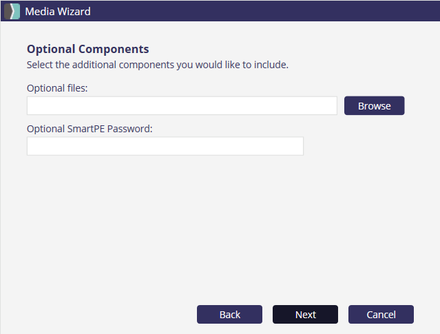Click the Media Wizard logo icon
Viewport: 440px width, 334px height.
coord(12,11)
